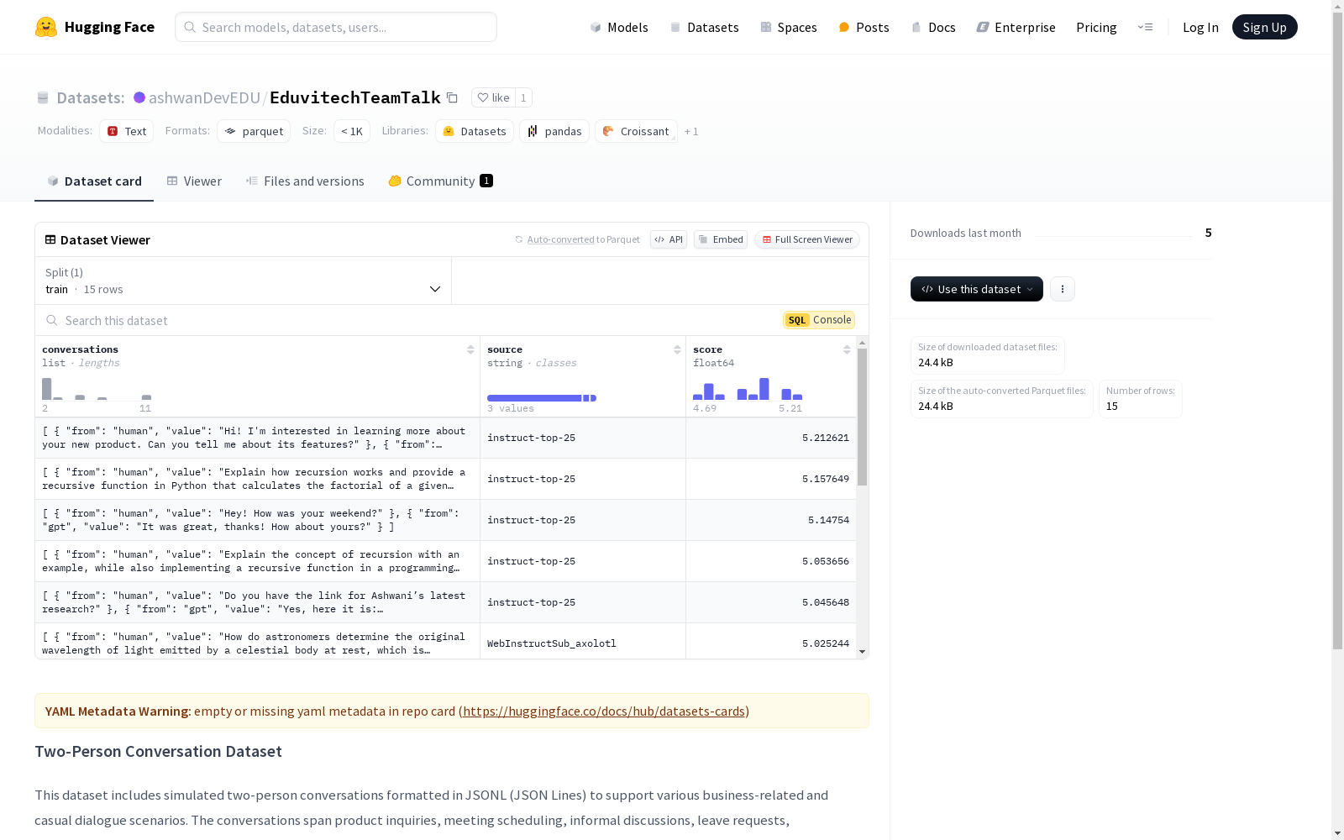Click the Sign Up button

1264,27
